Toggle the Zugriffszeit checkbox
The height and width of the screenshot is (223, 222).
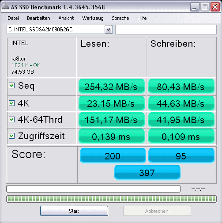(11, 136)
